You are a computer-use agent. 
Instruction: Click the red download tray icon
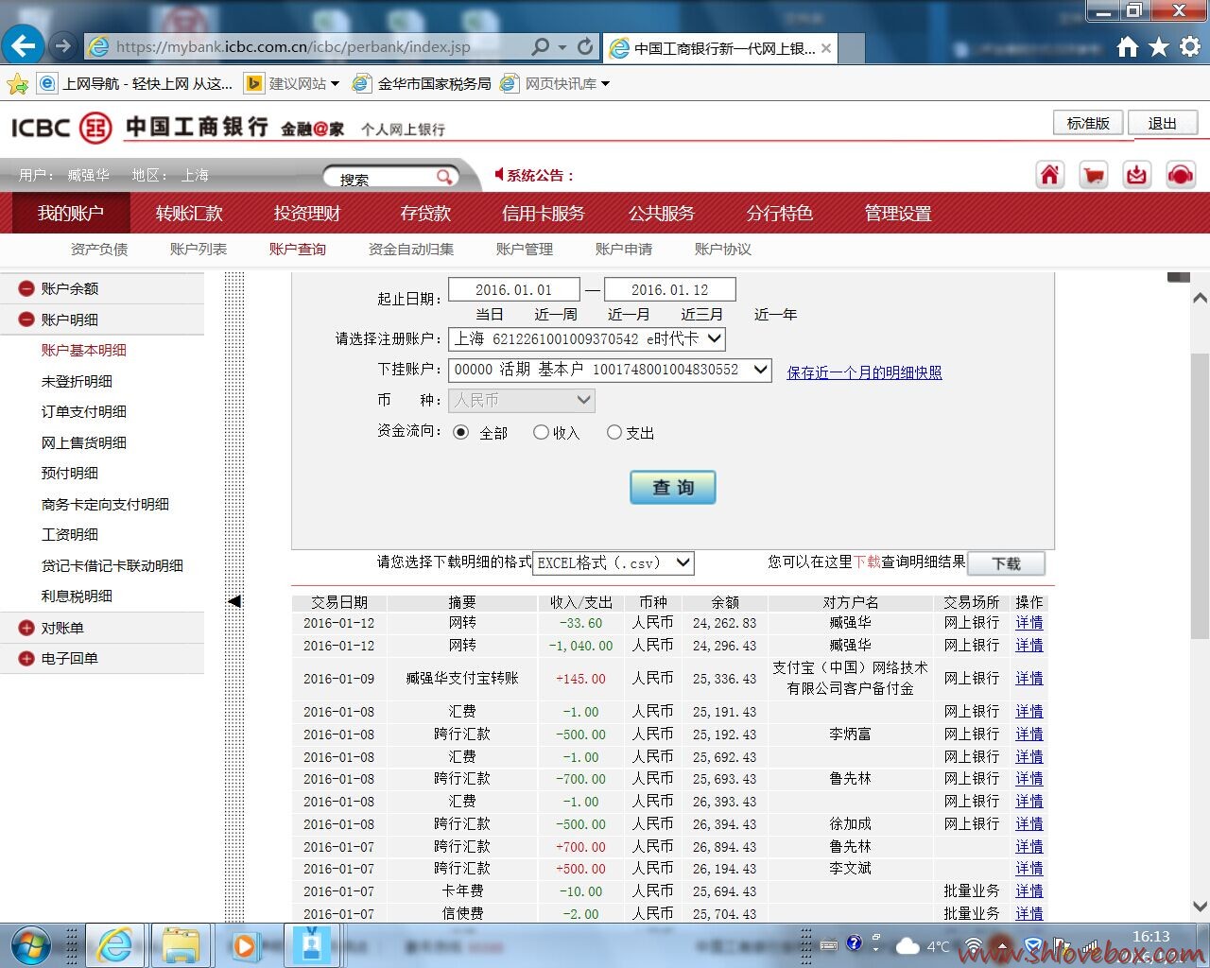(1137, 175)
